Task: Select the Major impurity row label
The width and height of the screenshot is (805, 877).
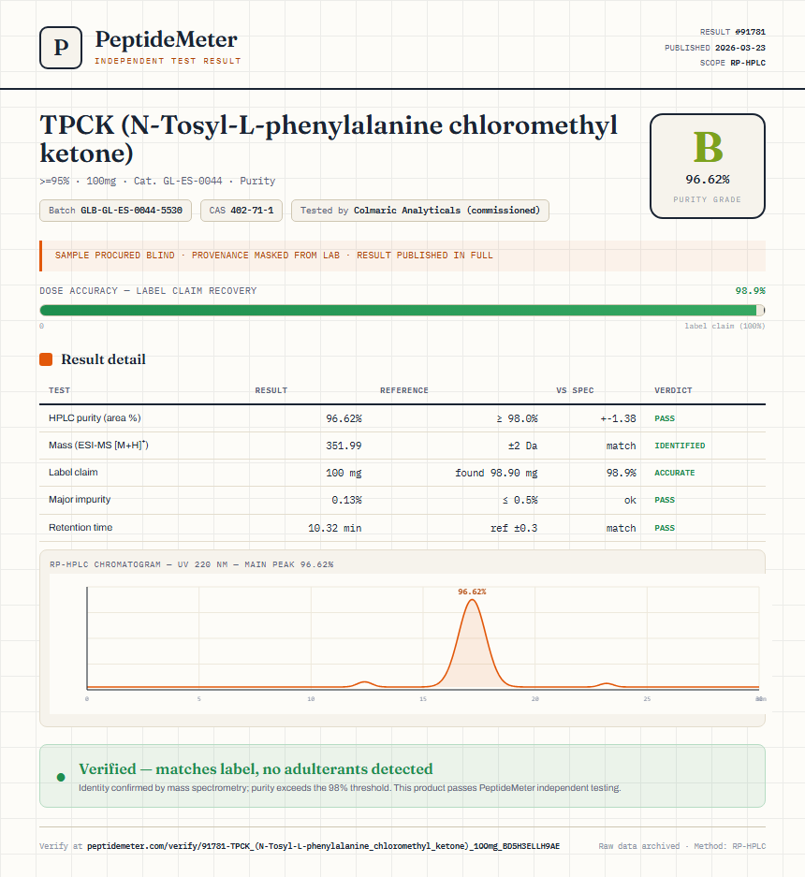Action: click(80, 499)
